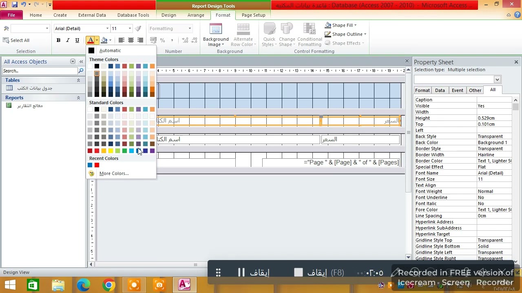Select yellow in Standard Colors bottom row
This screenshot has height=293, width=522.
[x=111, y=151]
